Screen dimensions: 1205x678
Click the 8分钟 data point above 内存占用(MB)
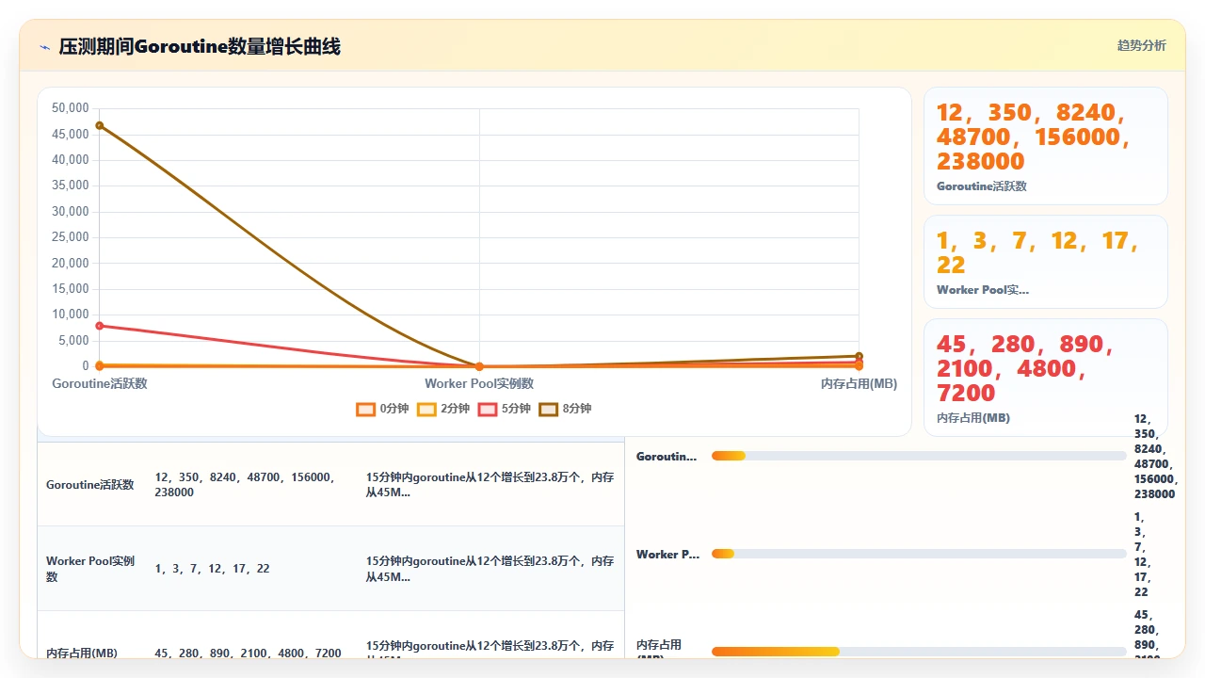[x=859, y=356]
